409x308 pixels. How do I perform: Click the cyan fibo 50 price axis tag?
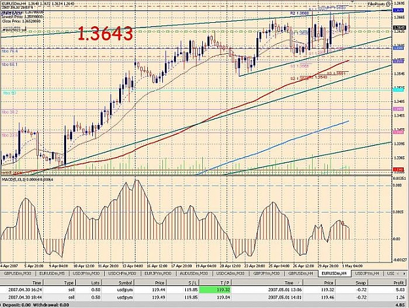coord(399,90)
